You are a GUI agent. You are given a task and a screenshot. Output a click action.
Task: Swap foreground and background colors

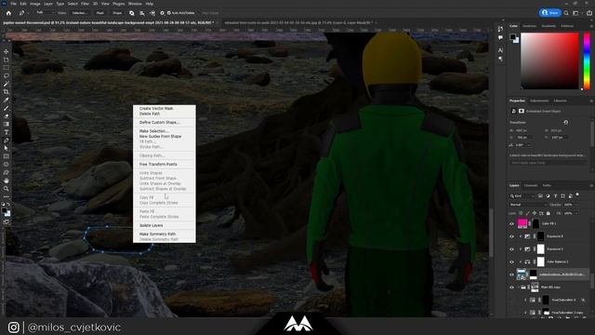pyautogui.click(x=8, y=205)
